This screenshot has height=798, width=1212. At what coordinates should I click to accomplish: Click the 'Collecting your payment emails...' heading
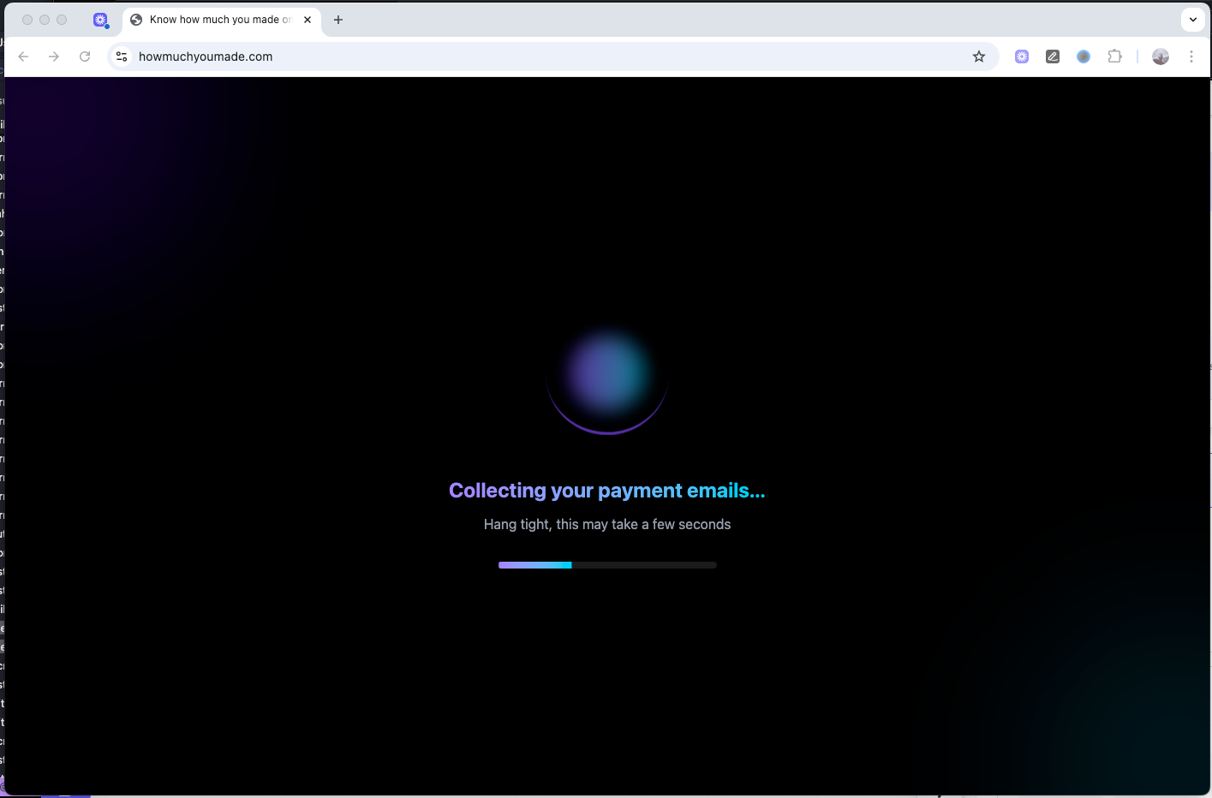coord(607,491)
